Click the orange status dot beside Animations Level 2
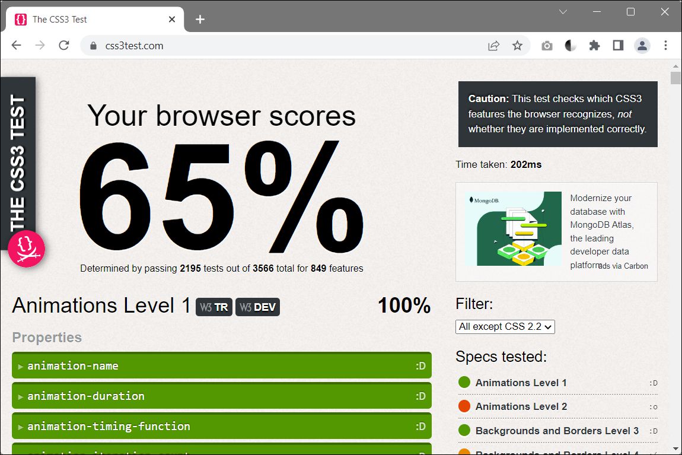 [464, 406]
